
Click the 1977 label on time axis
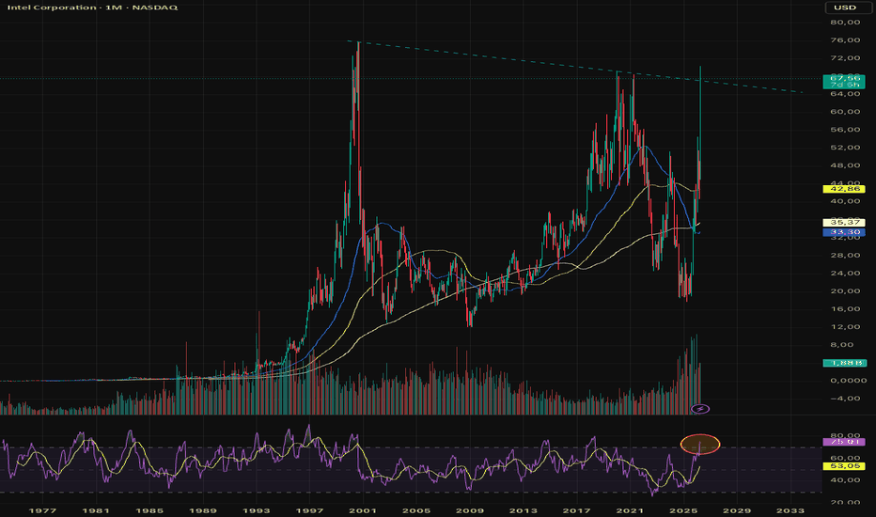(42, 510)
